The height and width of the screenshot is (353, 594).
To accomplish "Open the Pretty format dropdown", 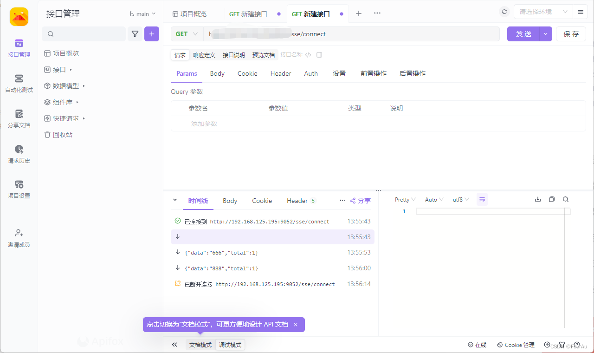I will [405, 200].
